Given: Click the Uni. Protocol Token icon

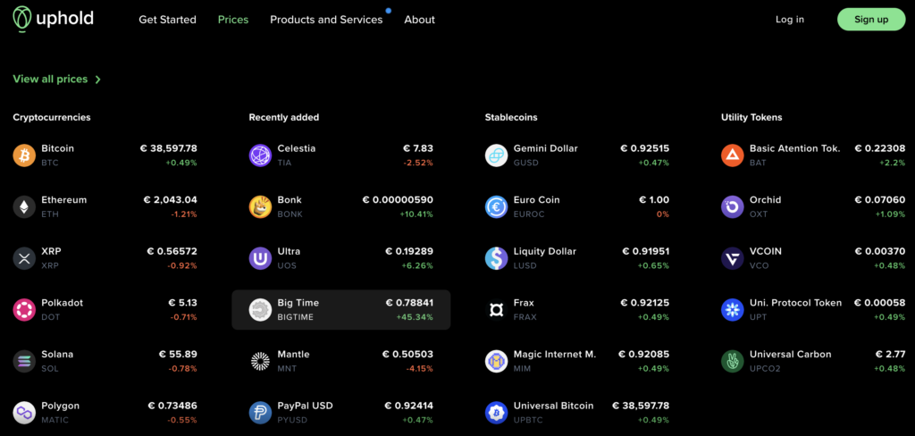Looking at the screenshot, I should click(733, 309).
